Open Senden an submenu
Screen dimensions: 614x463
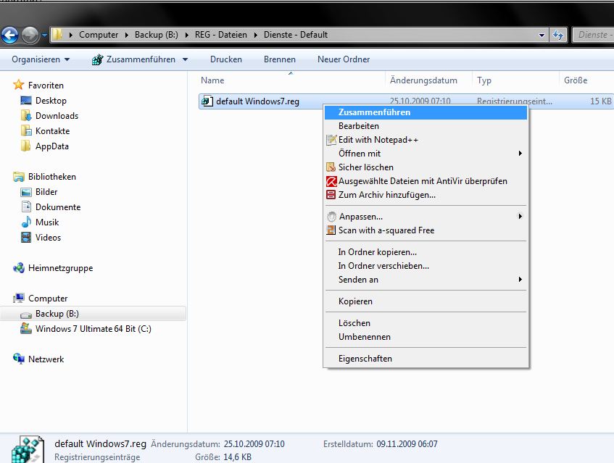[x=426, y=280]
